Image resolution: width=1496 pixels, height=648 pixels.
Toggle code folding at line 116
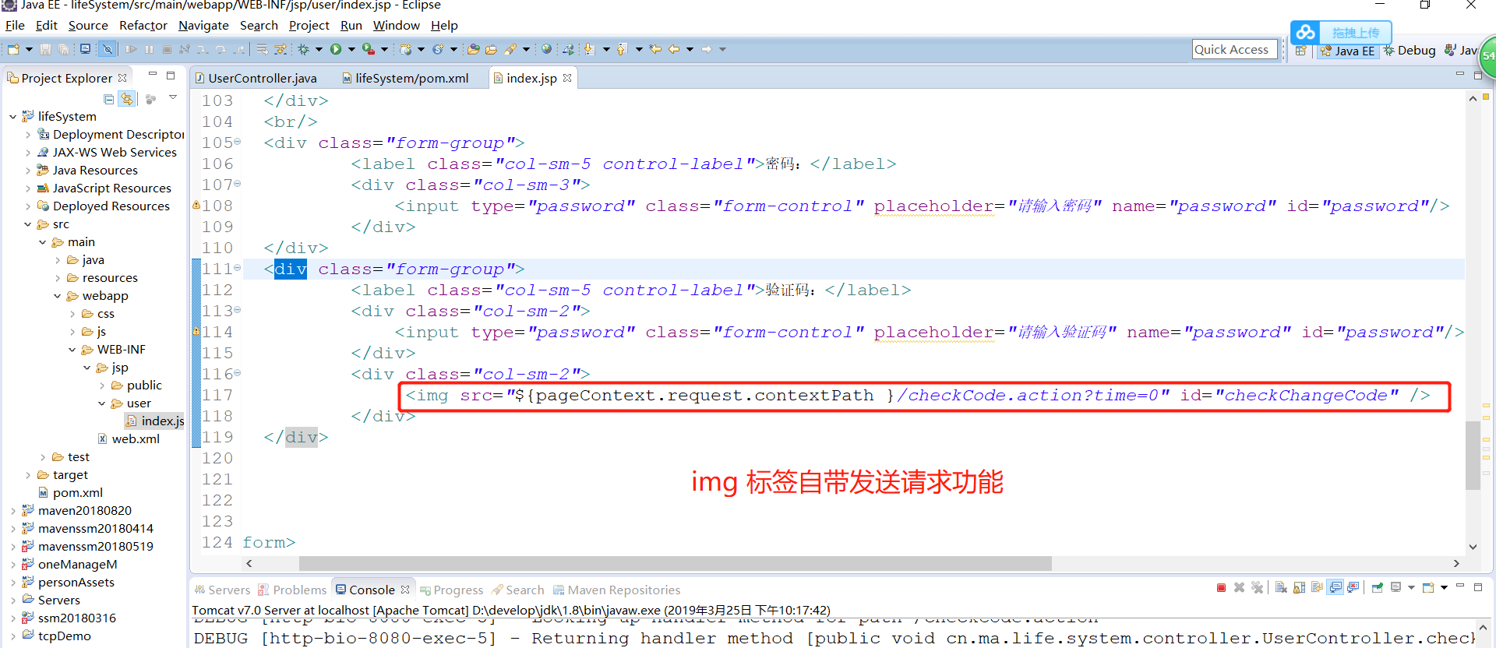(238, 373)
